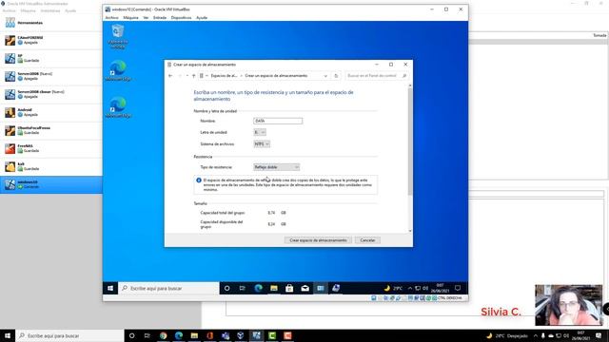Open the guest Windows Start button
This screenshot has height=342, width=609.
[x=110, y=288]
